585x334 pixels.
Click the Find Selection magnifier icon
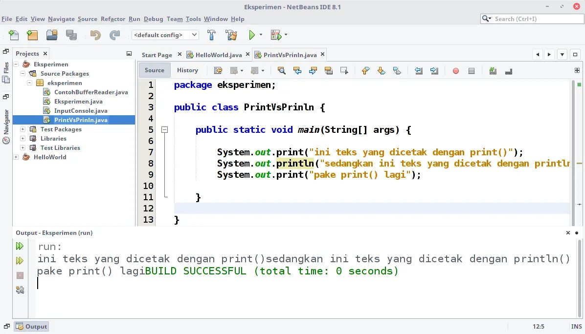pos(282,70)
